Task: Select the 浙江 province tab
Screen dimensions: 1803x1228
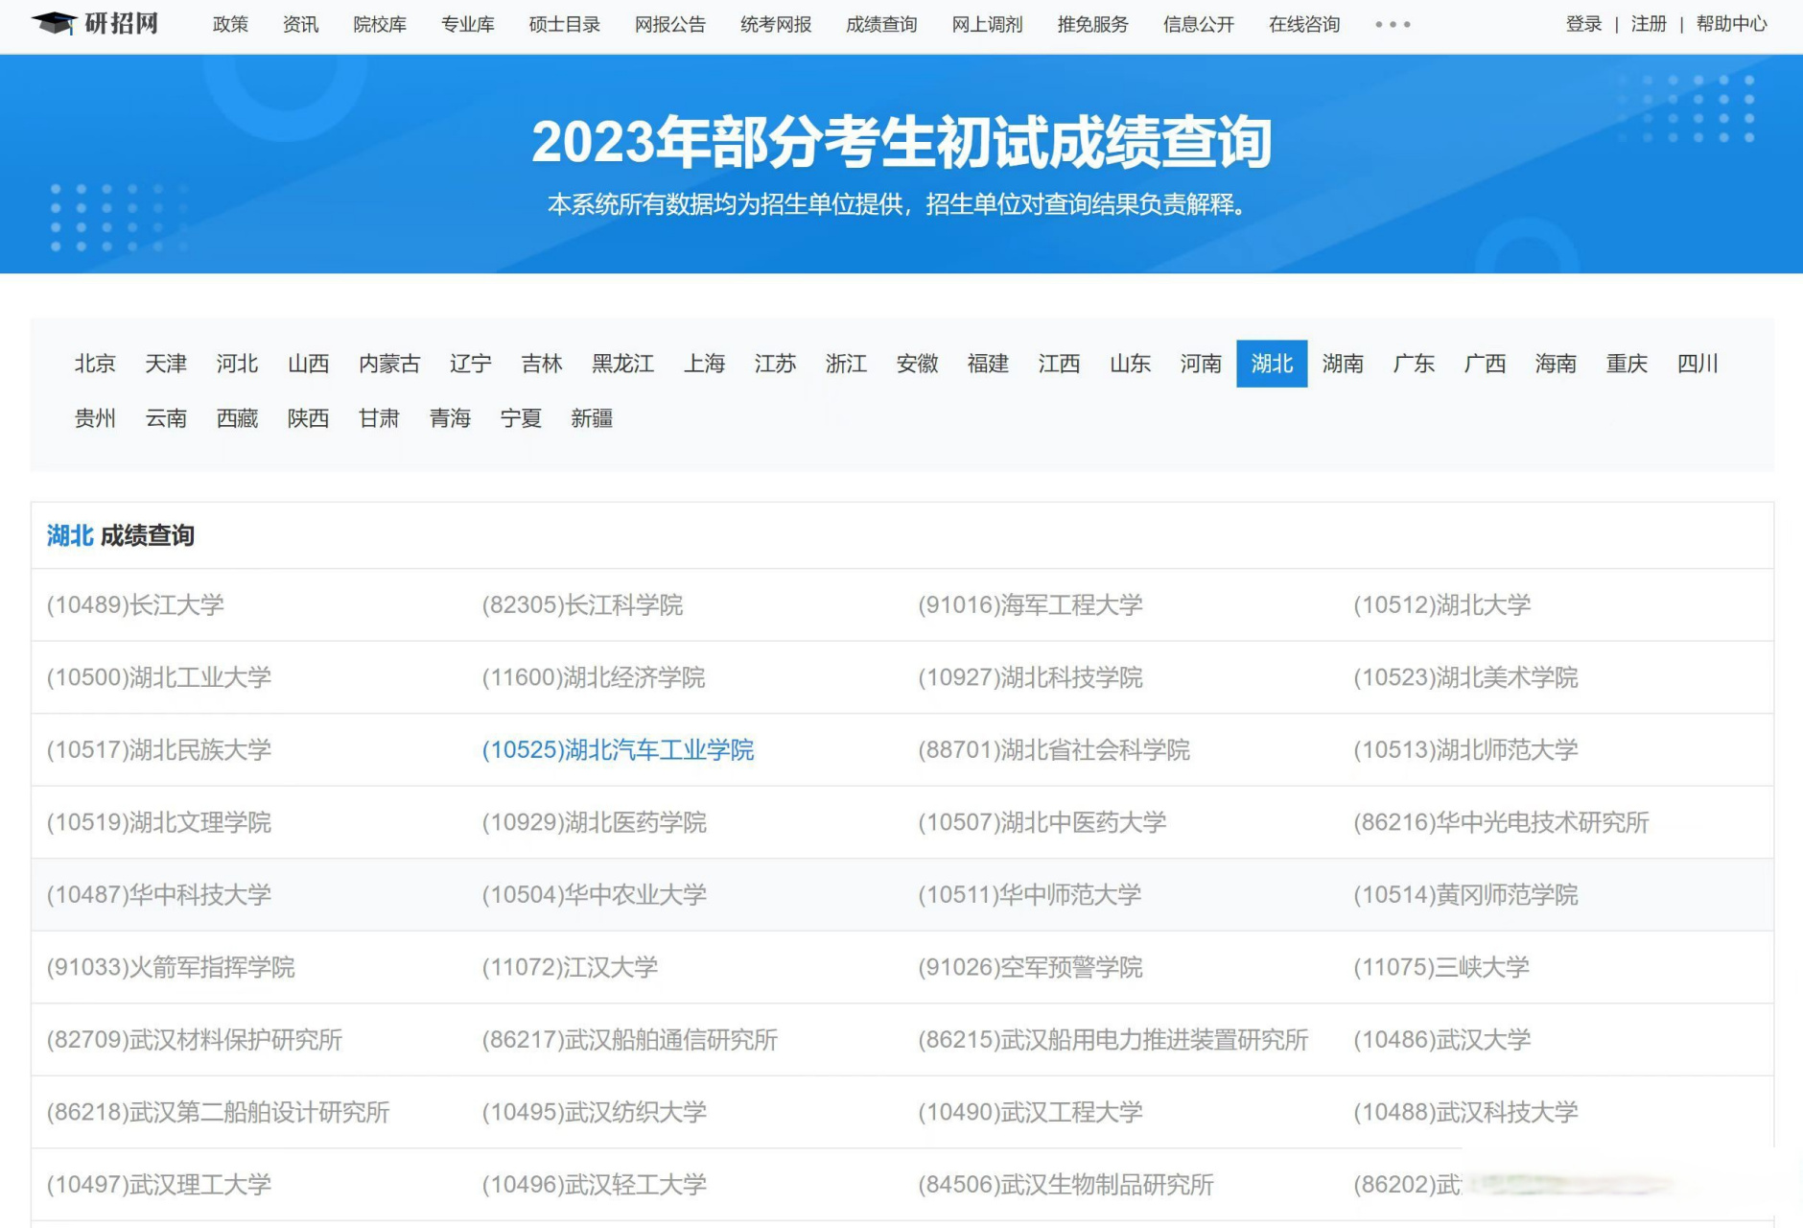Action: click(x=846, y=364)
